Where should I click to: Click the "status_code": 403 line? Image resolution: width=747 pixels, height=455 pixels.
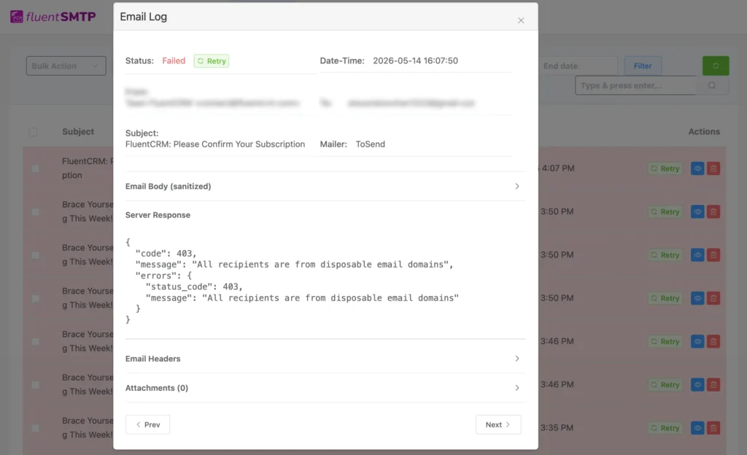pos(194,287)
